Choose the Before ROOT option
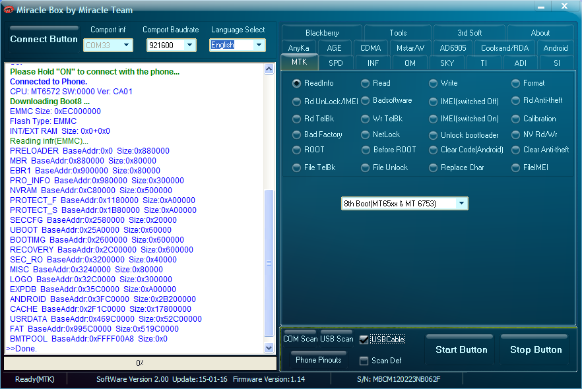The height and width of the screenshot is (389, 582). [x=366, y=150]
